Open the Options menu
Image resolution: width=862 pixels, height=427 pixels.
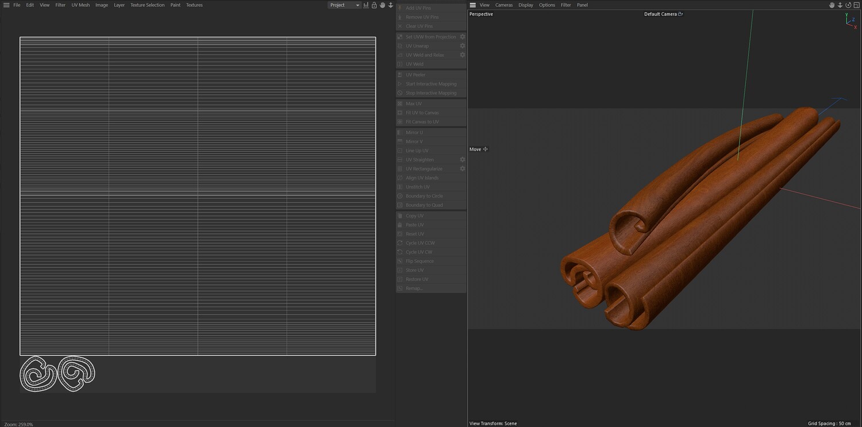pos(547,5)
